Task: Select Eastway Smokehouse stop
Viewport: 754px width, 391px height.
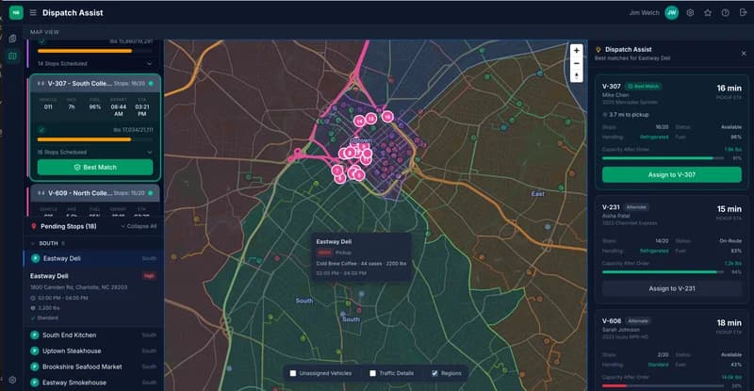Action: (x=93, y=383)
